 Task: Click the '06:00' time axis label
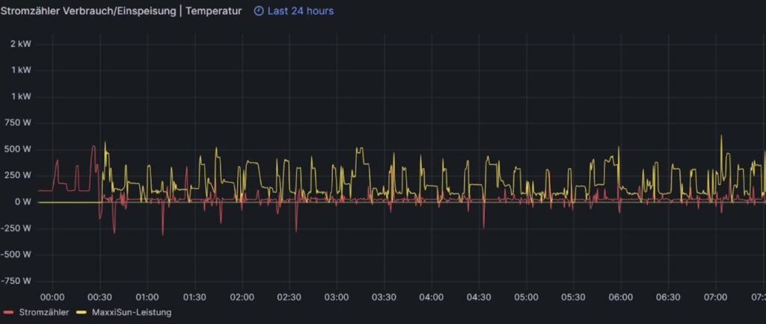pos(621,297)
